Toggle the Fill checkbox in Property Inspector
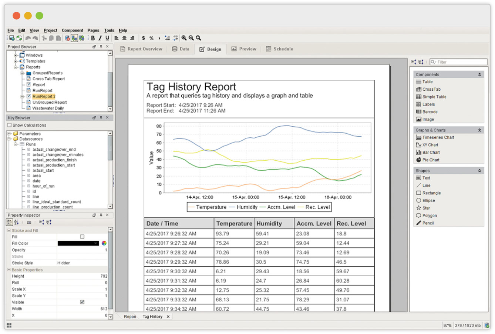 pyautogui.click(x=82, y=237)
